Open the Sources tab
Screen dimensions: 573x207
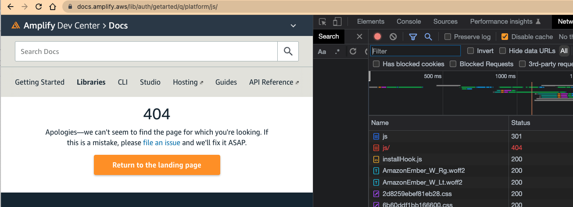coord(445,21)
